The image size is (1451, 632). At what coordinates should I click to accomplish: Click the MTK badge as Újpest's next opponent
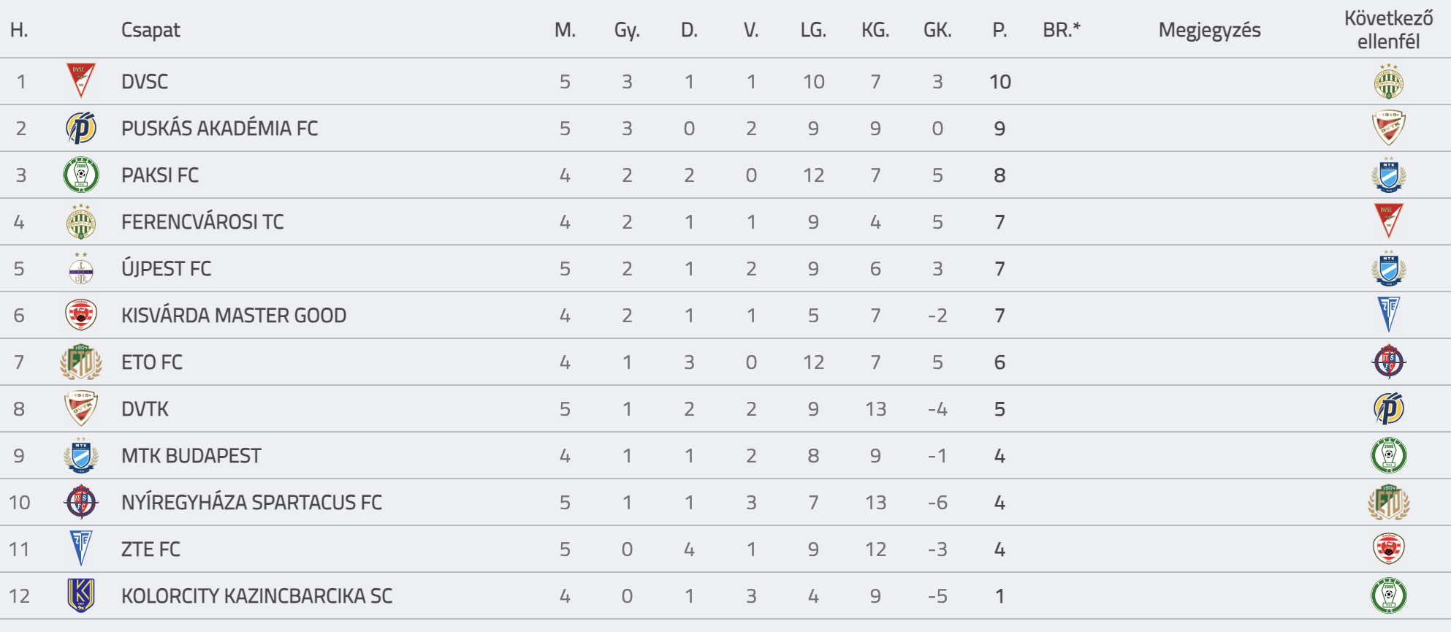coord(1388,268)
